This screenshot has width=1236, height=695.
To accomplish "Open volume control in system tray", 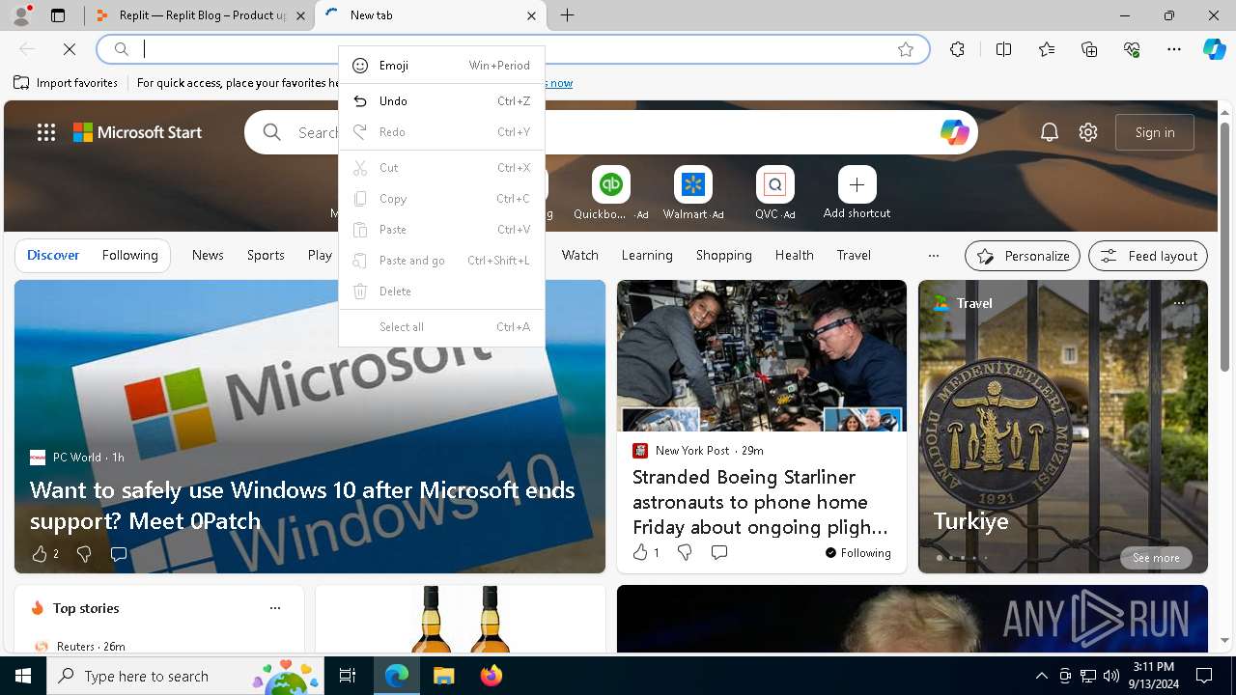I will [x=1111, y=676].
